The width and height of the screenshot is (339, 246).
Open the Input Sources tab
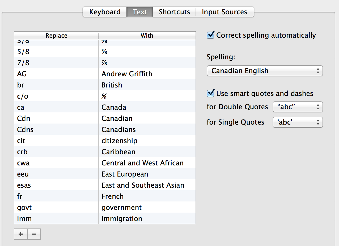(224, 12)
